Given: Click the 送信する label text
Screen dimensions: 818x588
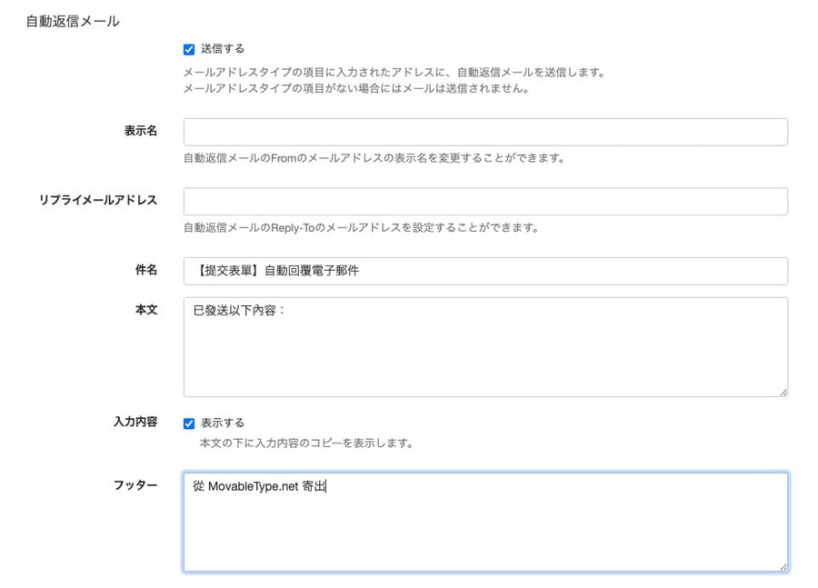Looking at the screenshot, I should coord(223,48).
